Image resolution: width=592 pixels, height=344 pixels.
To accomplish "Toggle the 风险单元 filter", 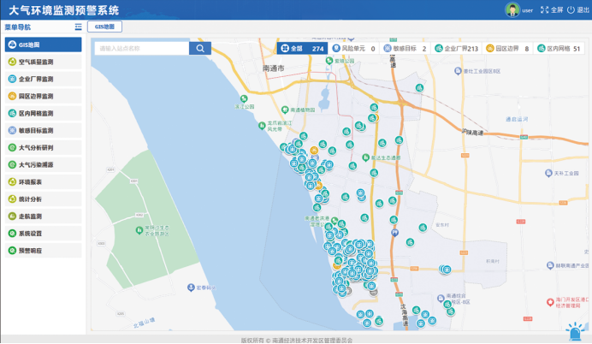I will click(x=354, y=49).
